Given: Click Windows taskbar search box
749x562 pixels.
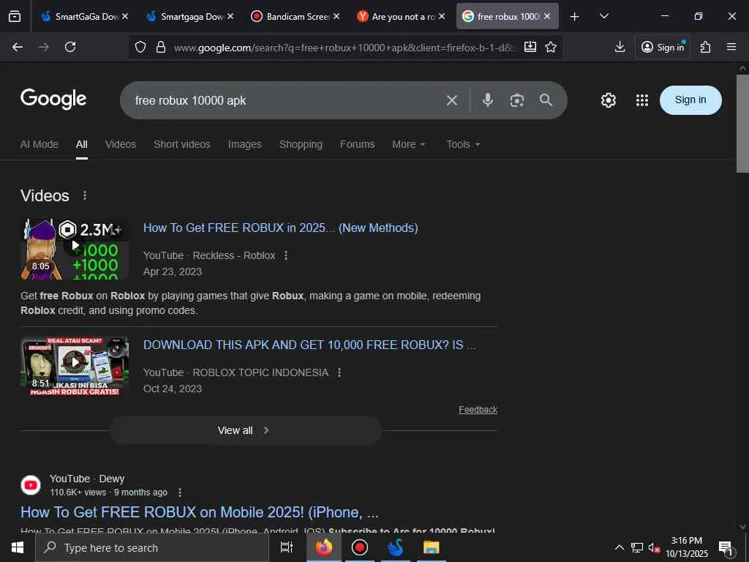Looking at the screenshot, I should pyautogui.click(x=152, y=548).
